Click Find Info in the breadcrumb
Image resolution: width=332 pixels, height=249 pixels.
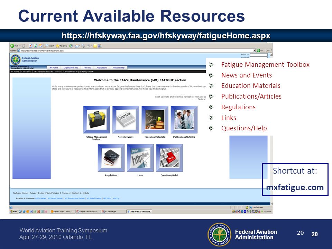(x=27, y=72)
